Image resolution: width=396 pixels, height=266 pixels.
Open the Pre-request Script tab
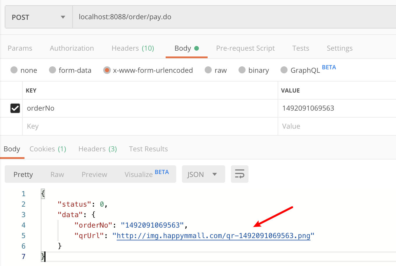[245, 48]
